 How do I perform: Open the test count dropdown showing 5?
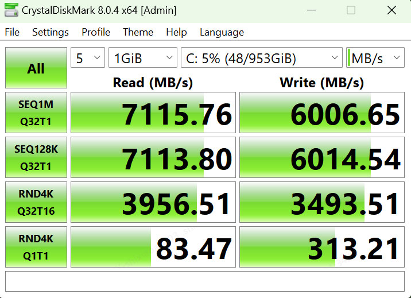(87, 58)
